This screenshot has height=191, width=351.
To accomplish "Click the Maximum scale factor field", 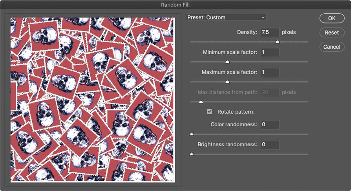I will (270, 72).
